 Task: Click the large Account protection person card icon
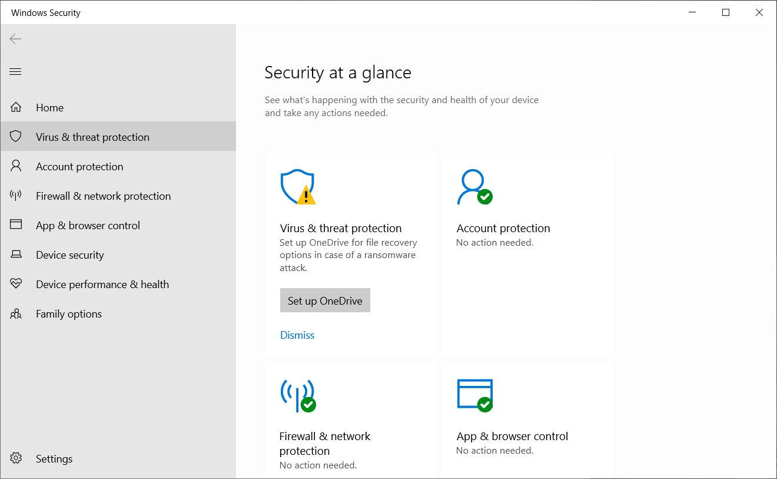point(474,187)
